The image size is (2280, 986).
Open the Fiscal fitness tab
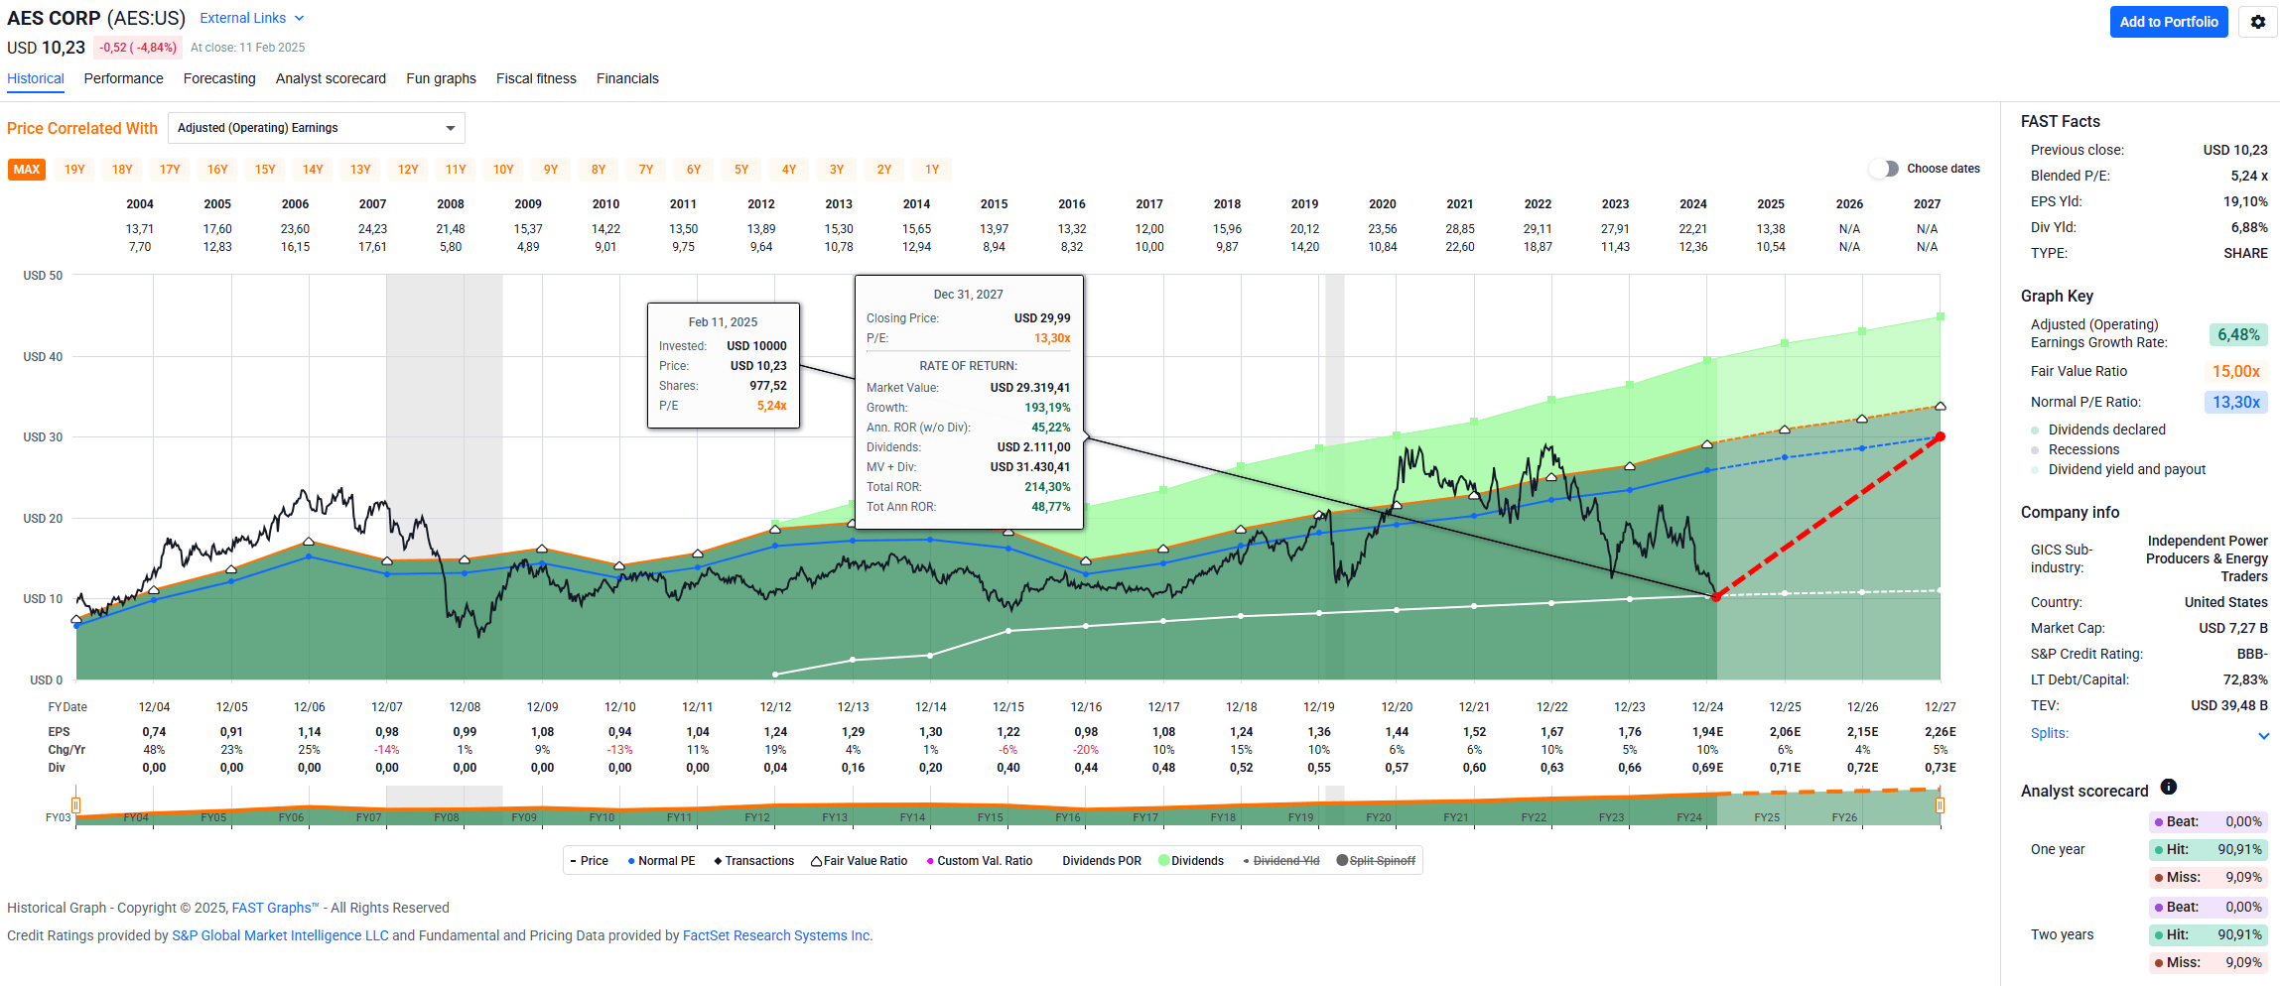click(x=535, y=78)
